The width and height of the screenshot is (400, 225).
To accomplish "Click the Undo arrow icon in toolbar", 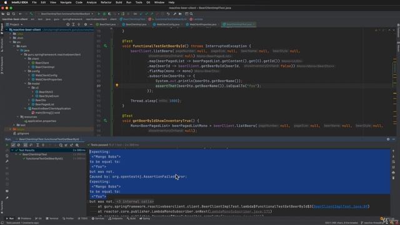I will 168,14.
